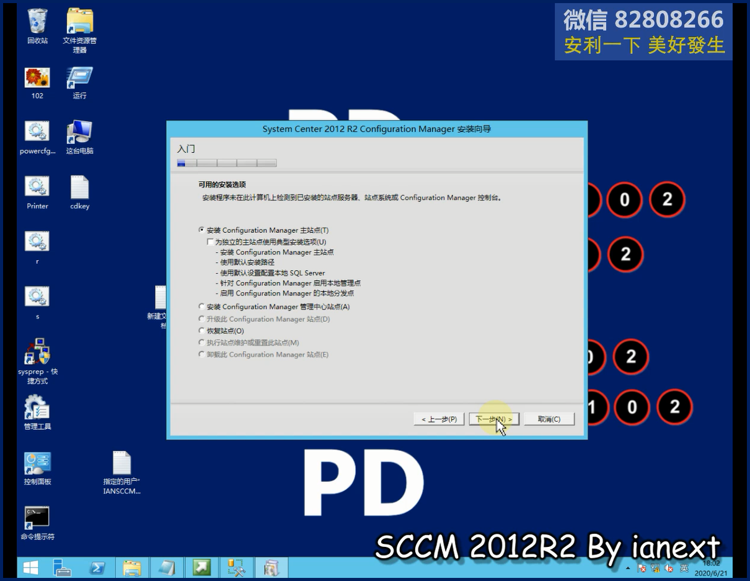Open the 这台电脑 (This PC) icon
This screenshot has width=750, height=581.
point(79,138)
